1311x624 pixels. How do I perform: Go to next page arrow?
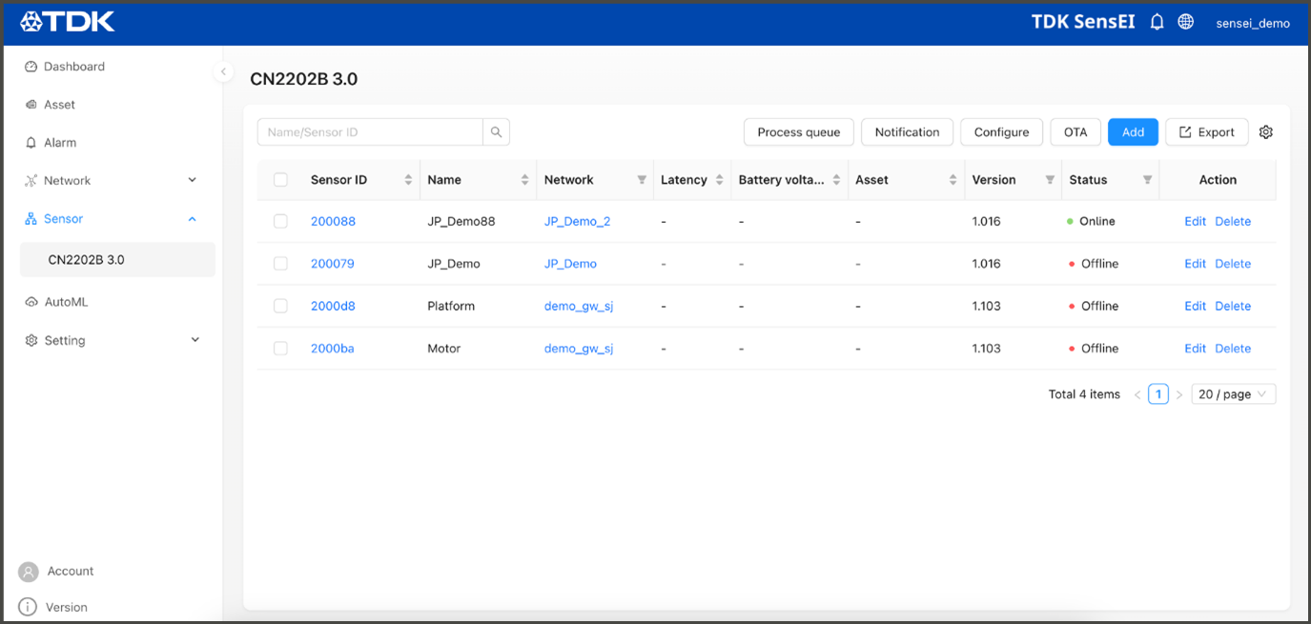1179,394
